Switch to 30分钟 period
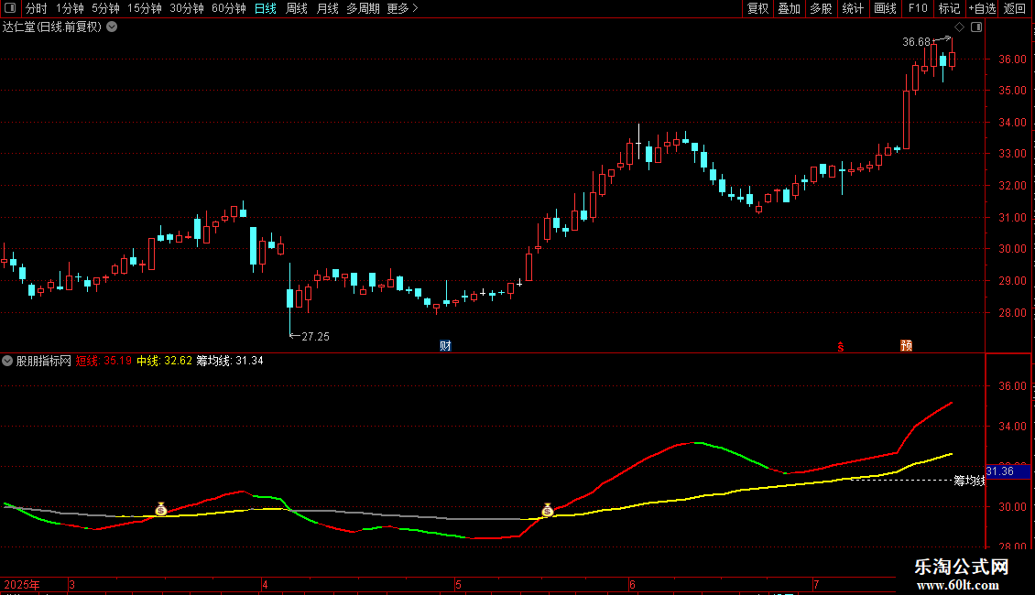The image size is (1035, 595). pos(187,8)
